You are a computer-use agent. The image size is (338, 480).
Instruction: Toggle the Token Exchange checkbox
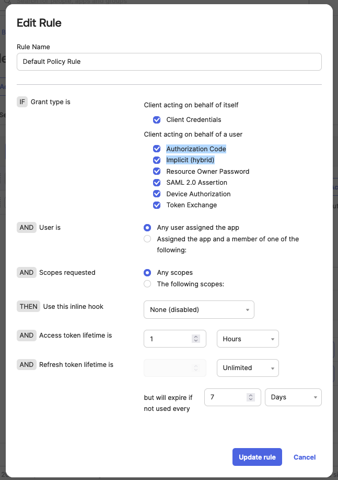(157, 205)
